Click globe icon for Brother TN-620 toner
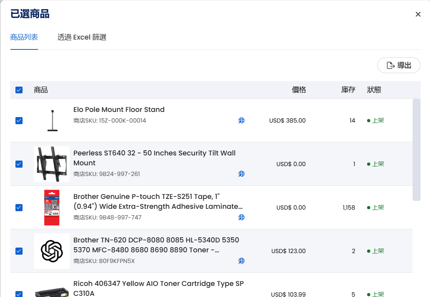Screen dimensions: 430x297 [241, 261]
